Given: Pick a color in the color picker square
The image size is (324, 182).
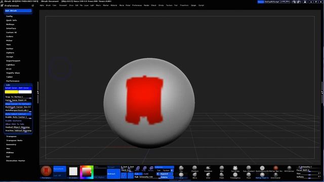Looking at the screenshot, I should pos(87,172).
